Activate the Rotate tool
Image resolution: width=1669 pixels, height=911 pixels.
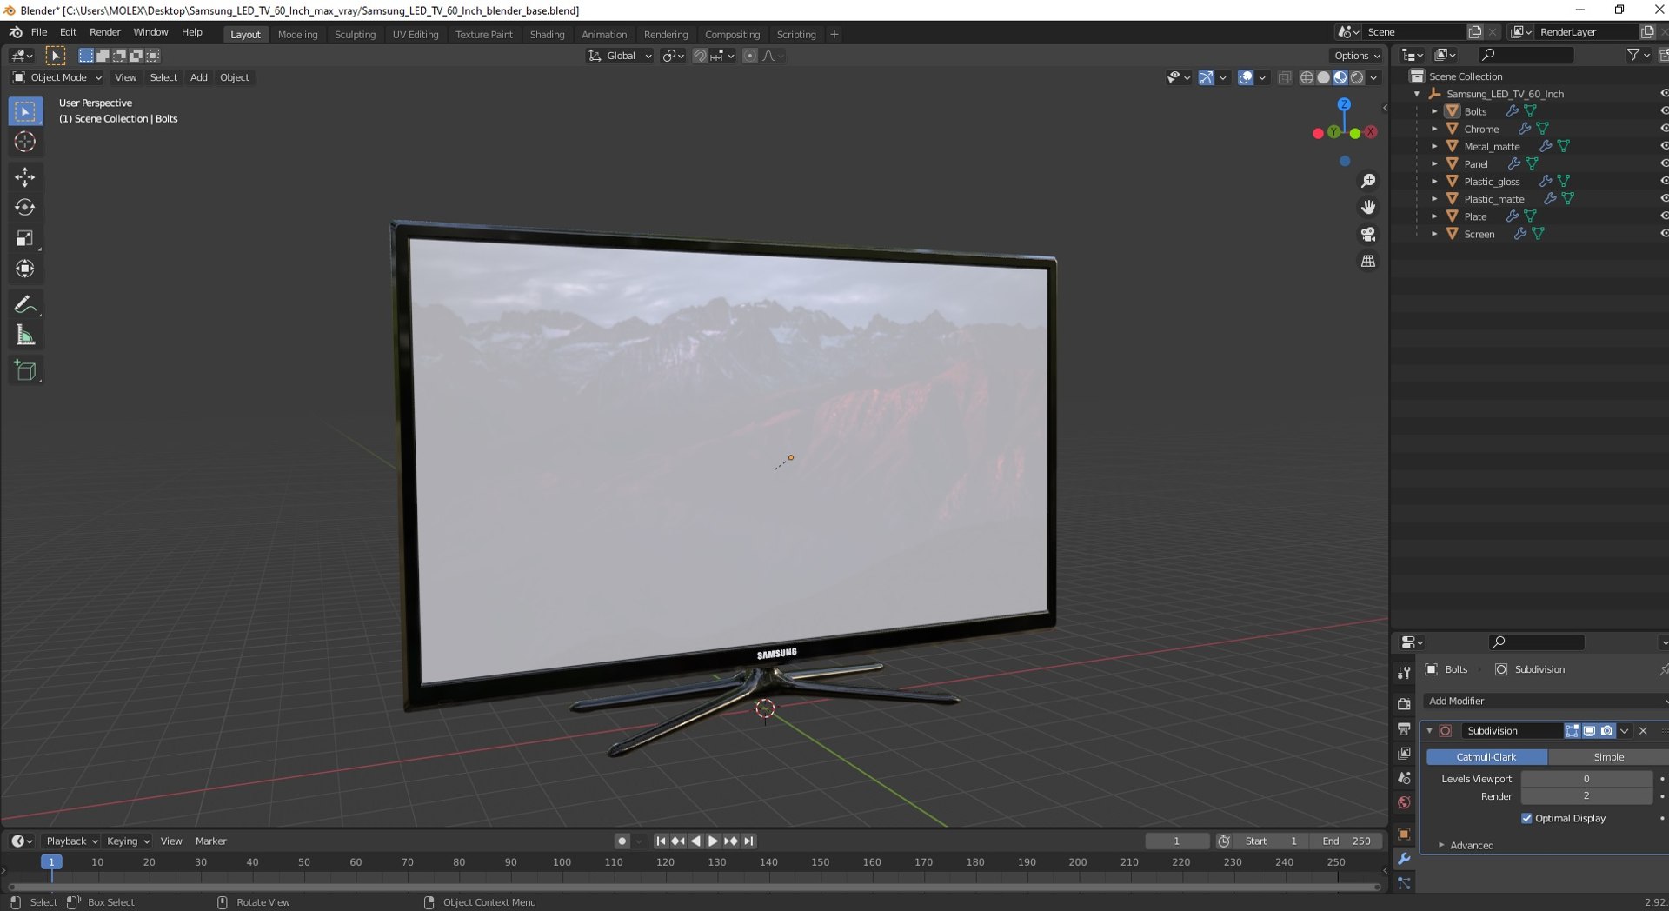coord(25,208)
